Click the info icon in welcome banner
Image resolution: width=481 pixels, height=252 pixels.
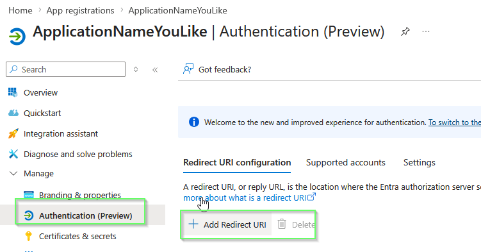tap(194, 122)
